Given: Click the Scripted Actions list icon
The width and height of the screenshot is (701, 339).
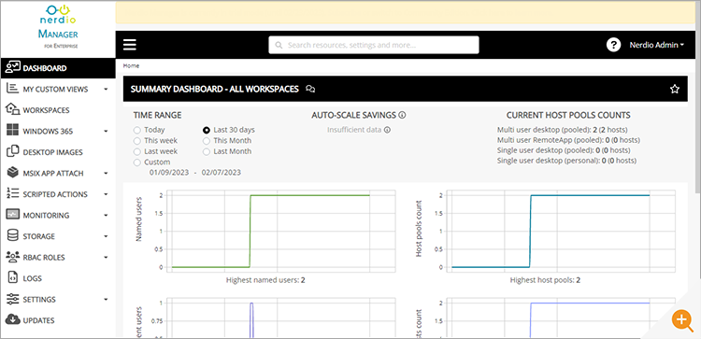Looking at the screenshot, I should 12,193.
